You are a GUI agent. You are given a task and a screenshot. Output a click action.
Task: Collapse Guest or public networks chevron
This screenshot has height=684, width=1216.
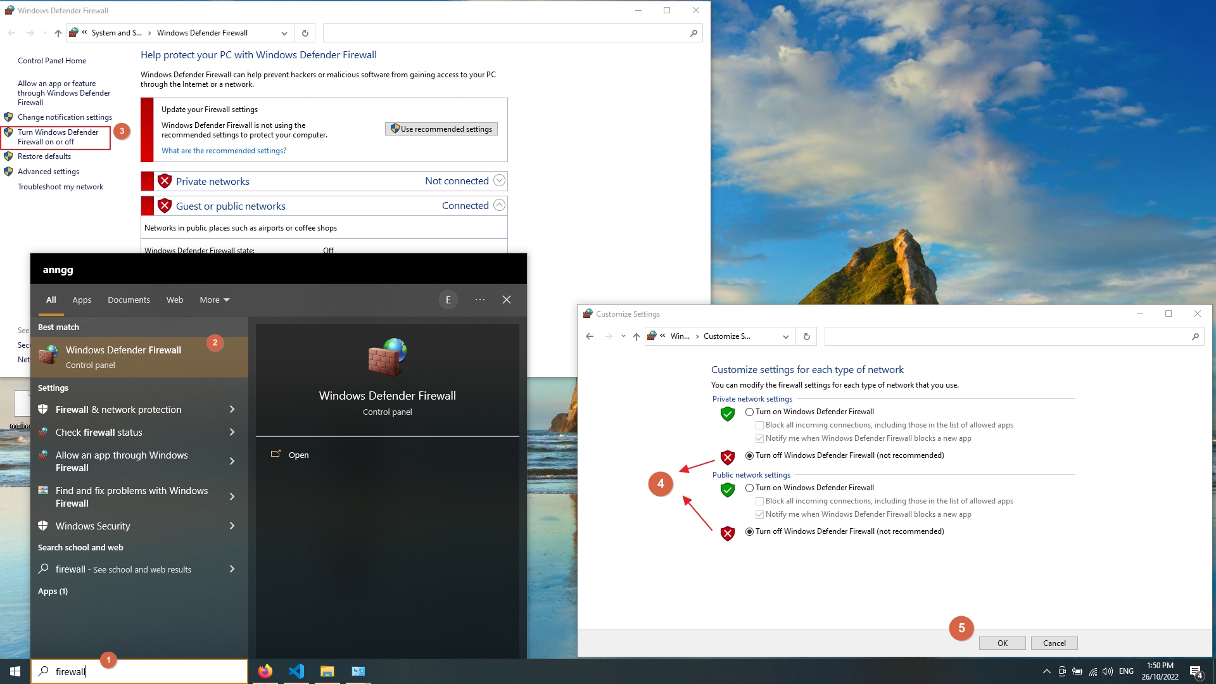[x=499, y=205]
